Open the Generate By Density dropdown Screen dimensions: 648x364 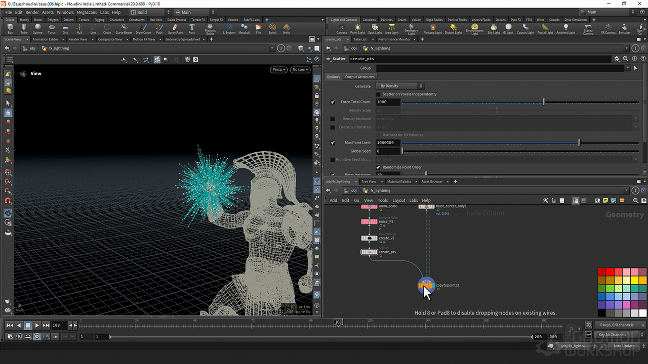400,86
